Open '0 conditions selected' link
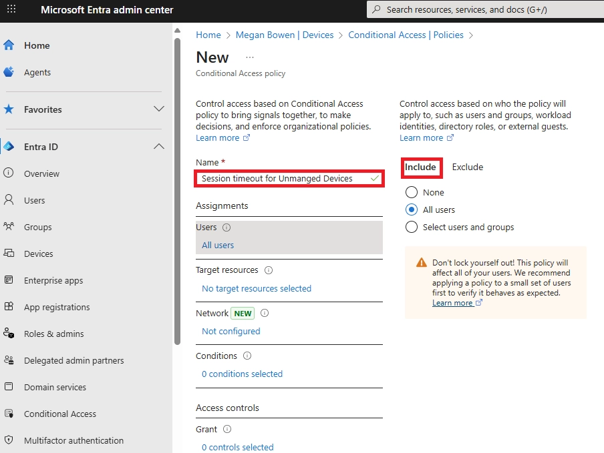 [242, 374]
